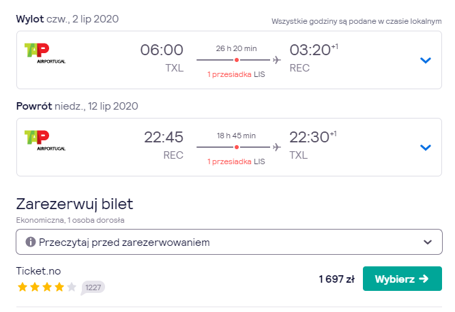Open the Przeczytaj przed zarezerwowaniem dropdown arrow

point(428,242)
